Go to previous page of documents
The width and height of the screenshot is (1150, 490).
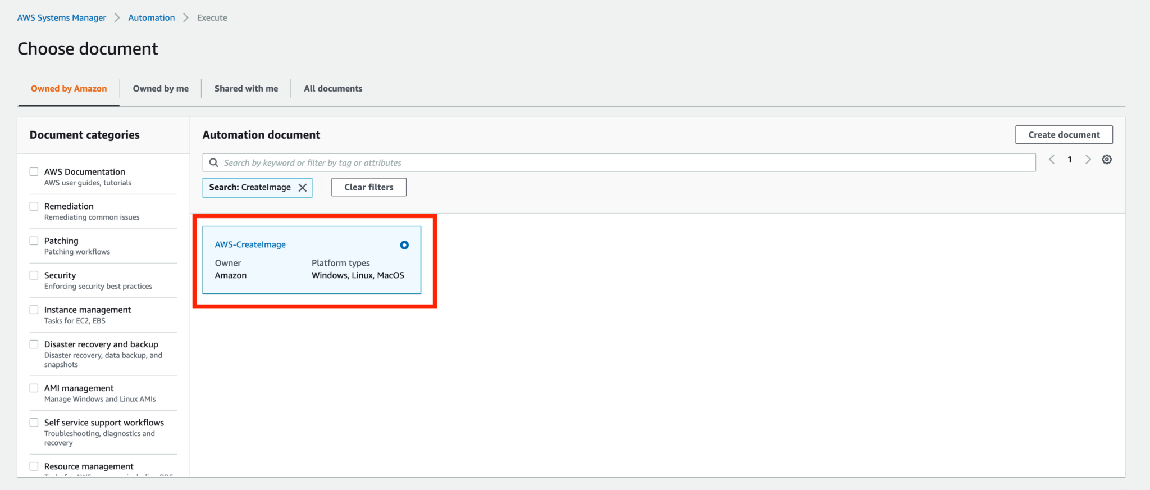[x=1052, y=160]
